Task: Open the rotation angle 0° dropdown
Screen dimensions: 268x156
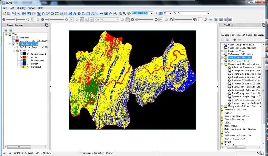Action: 170,13
